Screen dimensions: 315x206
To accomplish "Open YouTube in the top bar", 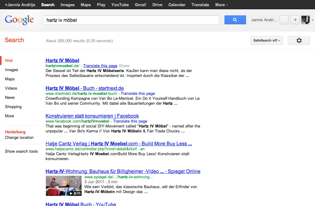I will coord(120,5).
